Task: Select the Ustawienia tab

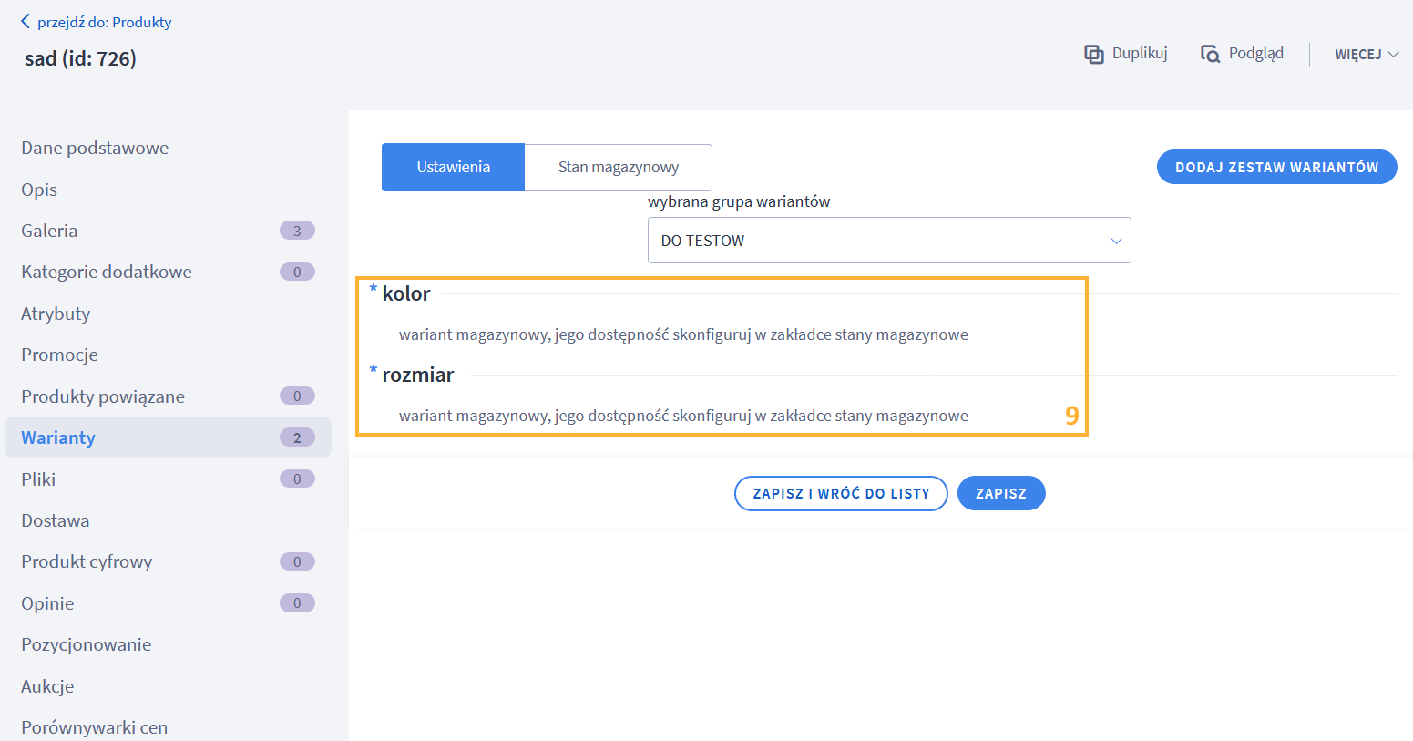Action: [x=453, y=168]
